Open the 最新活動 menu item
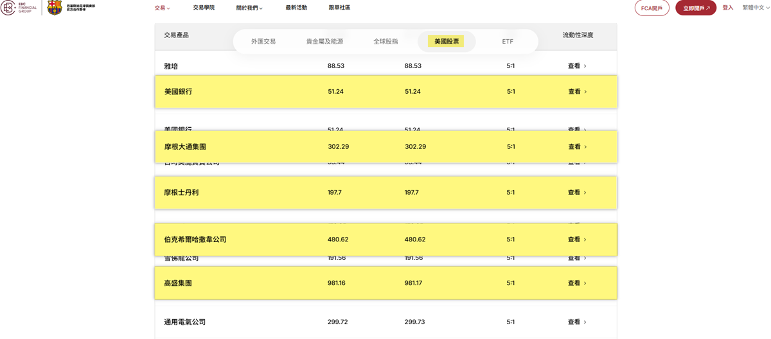This screenshot has width=771, height=339. [x=296, y=8]
